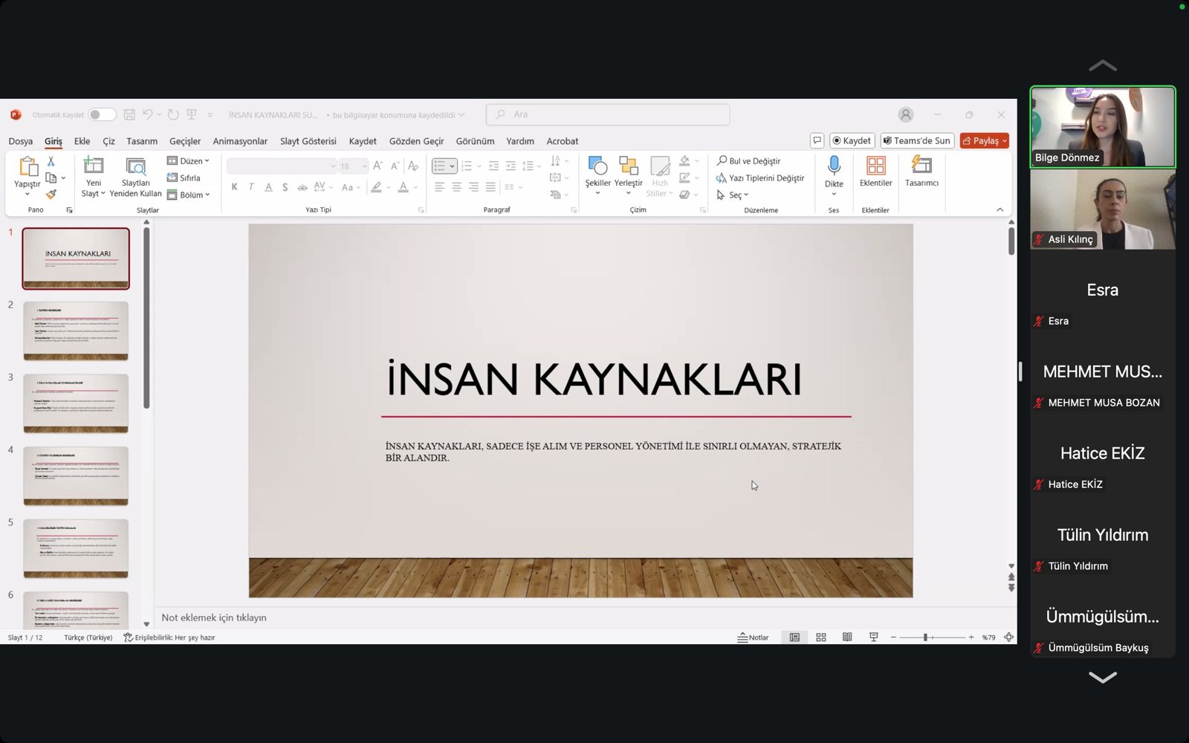The height and width of the screenshot is (743, 1189).
Task: Toggle the Otomatik Kaydet switch
Action: click(102, 114)
